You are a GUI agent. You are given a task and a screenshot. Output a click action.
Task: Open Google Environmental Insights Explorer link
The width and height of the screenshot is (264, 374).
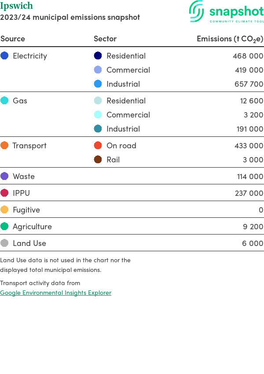pos(55,293)
